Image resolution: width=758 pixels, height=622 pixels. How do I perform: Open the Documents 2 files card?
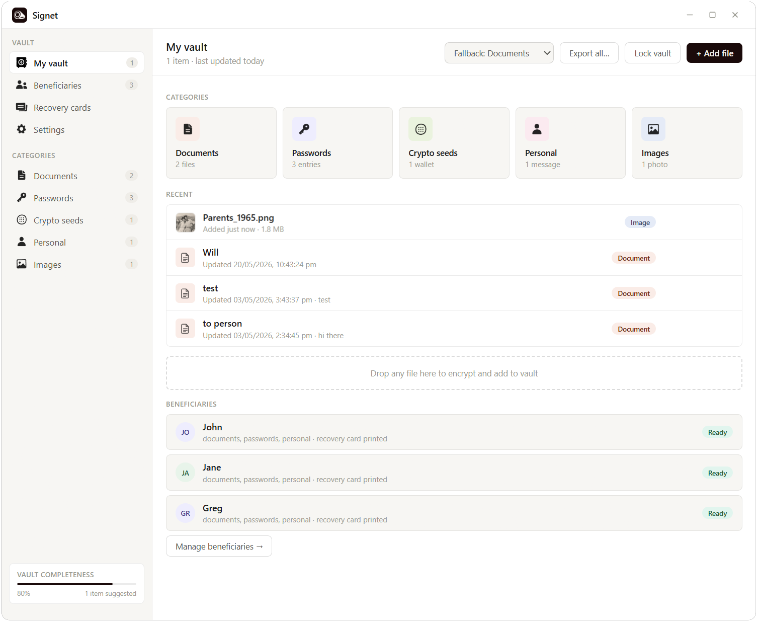click(x=221, y=143)
